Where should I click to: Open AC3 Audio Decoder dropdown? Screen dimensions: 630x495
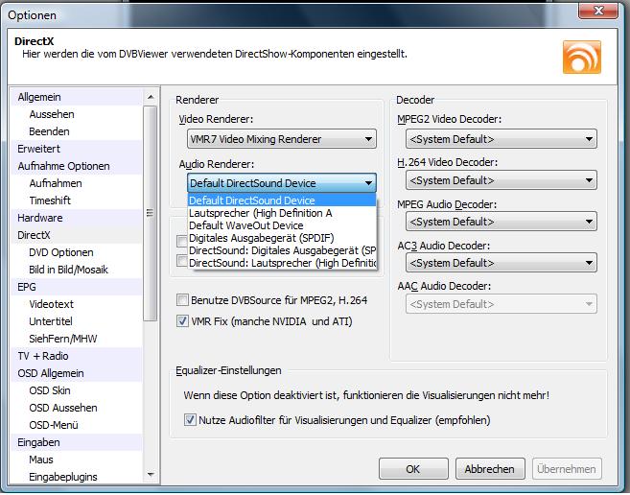point(501,263)
